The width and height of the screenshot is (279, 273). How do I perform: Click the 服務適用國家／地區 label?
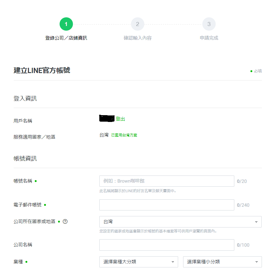click(34, 137)
